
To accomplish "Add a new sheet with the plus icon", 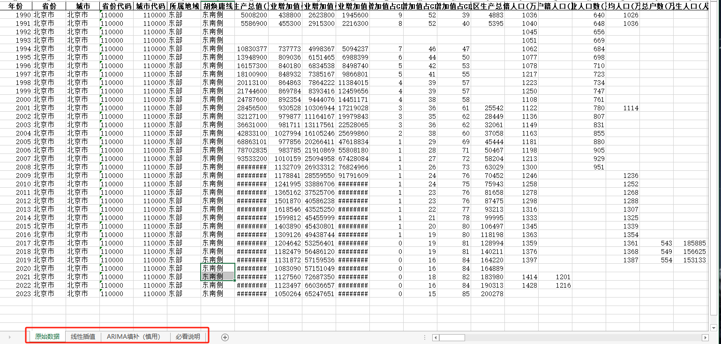I will (225, 337).
